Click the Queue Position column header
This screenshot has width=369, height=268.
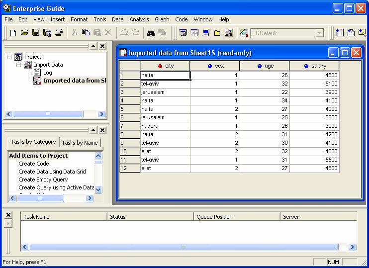point(237,217)
